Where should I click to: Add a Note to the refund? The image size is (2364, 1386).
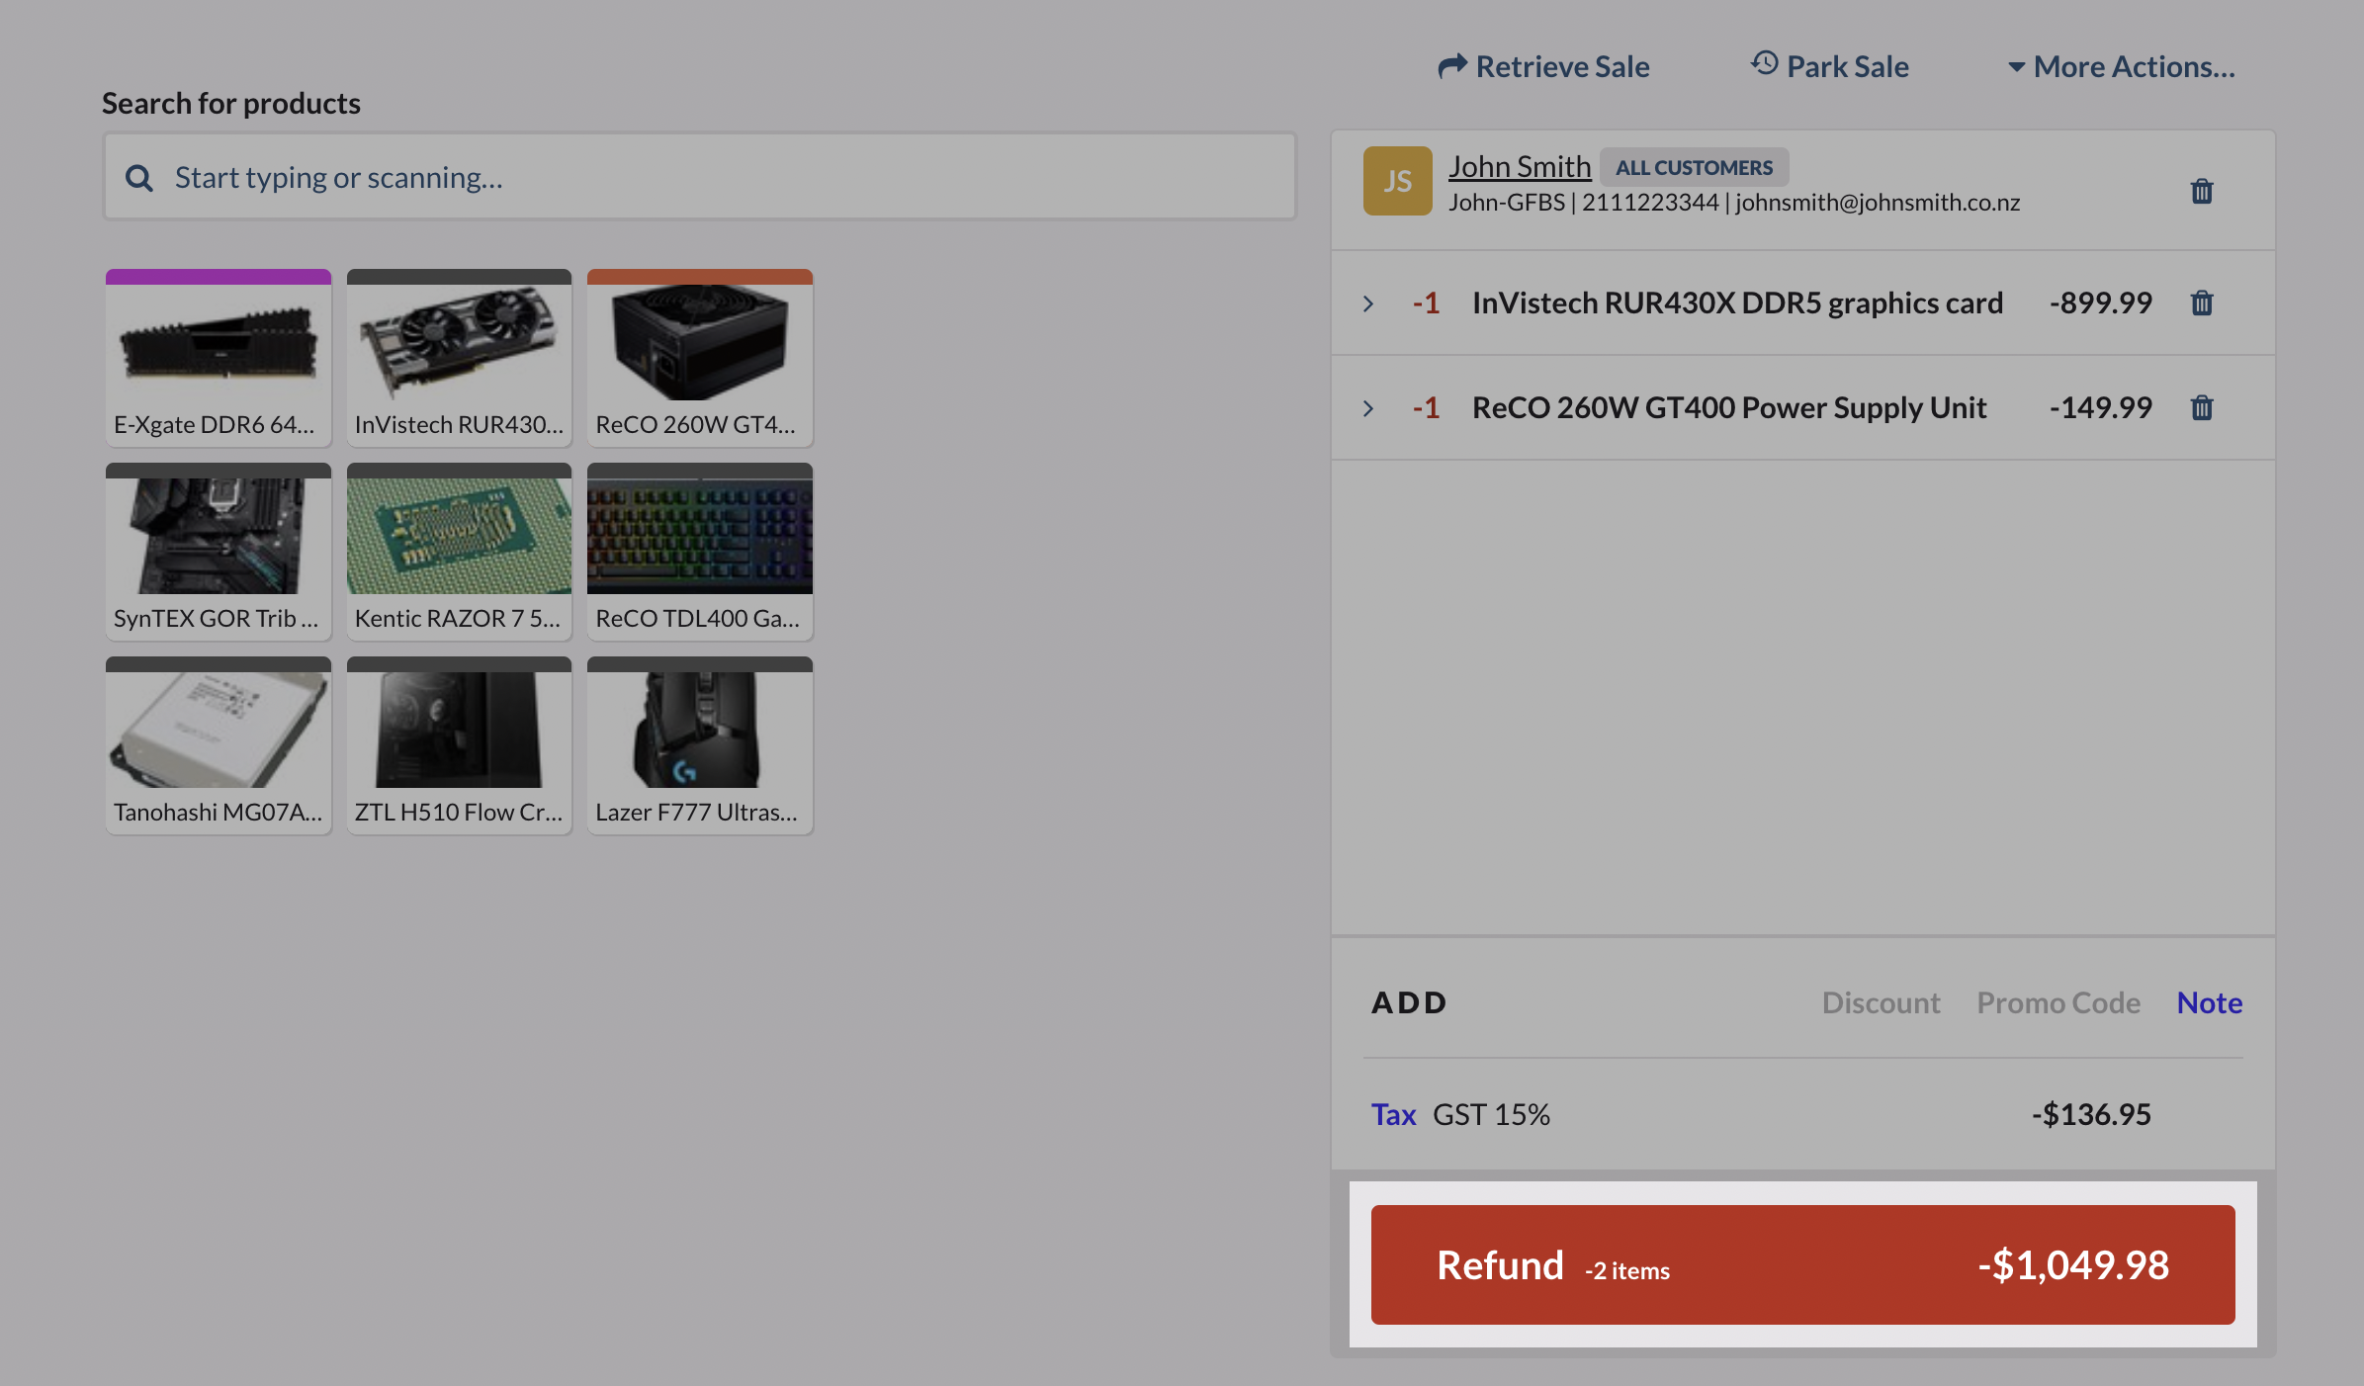point(2209,1001)
